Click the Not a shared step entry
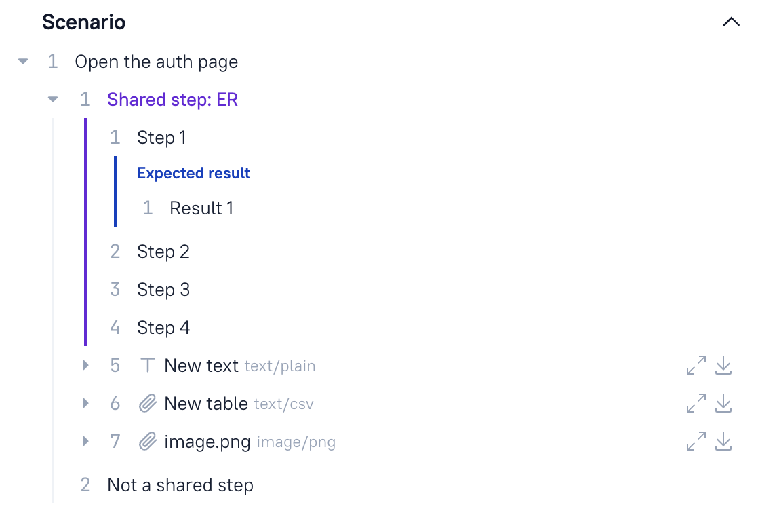Viewport: 758px width, 513px height. (180, 485)
